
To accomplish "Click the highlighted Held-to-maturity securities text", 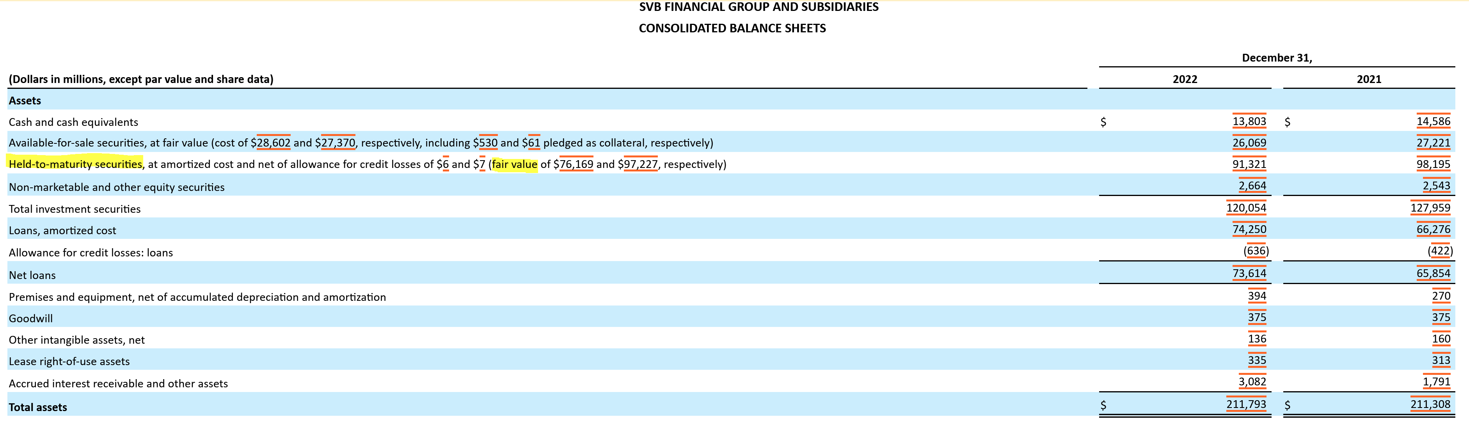I will coord(75,164).
